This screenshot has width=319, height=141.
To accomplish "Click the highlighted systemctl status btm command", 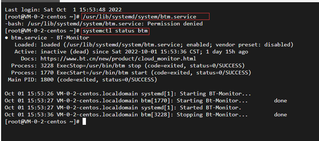I will coord(115,31).
